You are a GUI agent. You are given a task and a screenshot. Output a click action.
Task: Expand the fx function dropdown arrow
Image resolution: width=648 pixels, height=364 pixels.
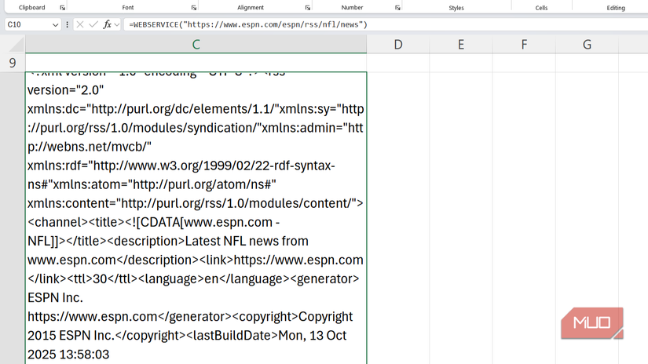coord(117,25)
